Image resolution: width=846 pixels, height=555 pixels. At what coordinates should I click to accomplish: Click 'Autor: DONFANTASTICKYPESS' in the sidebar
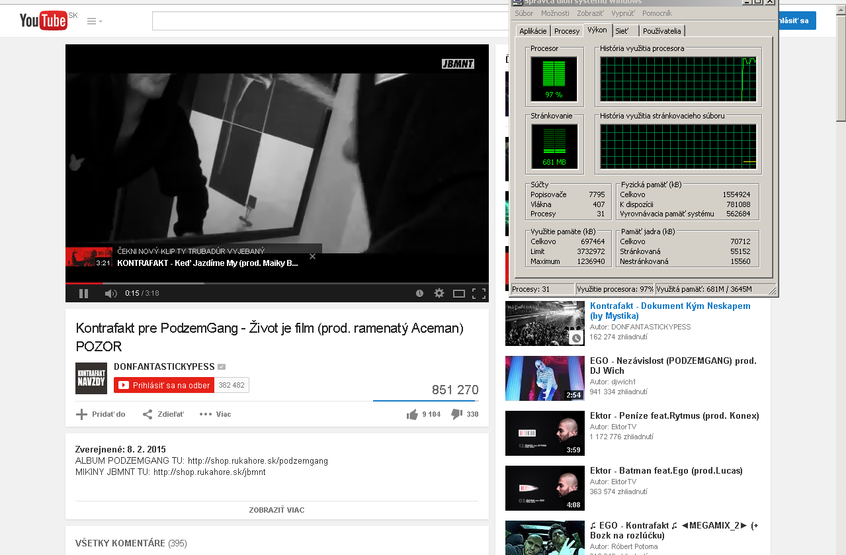[x=640, y=327]
